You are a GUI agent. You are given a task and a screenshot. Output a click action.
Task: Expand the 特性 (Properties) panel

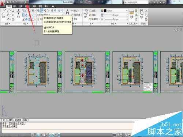[113, 23]
